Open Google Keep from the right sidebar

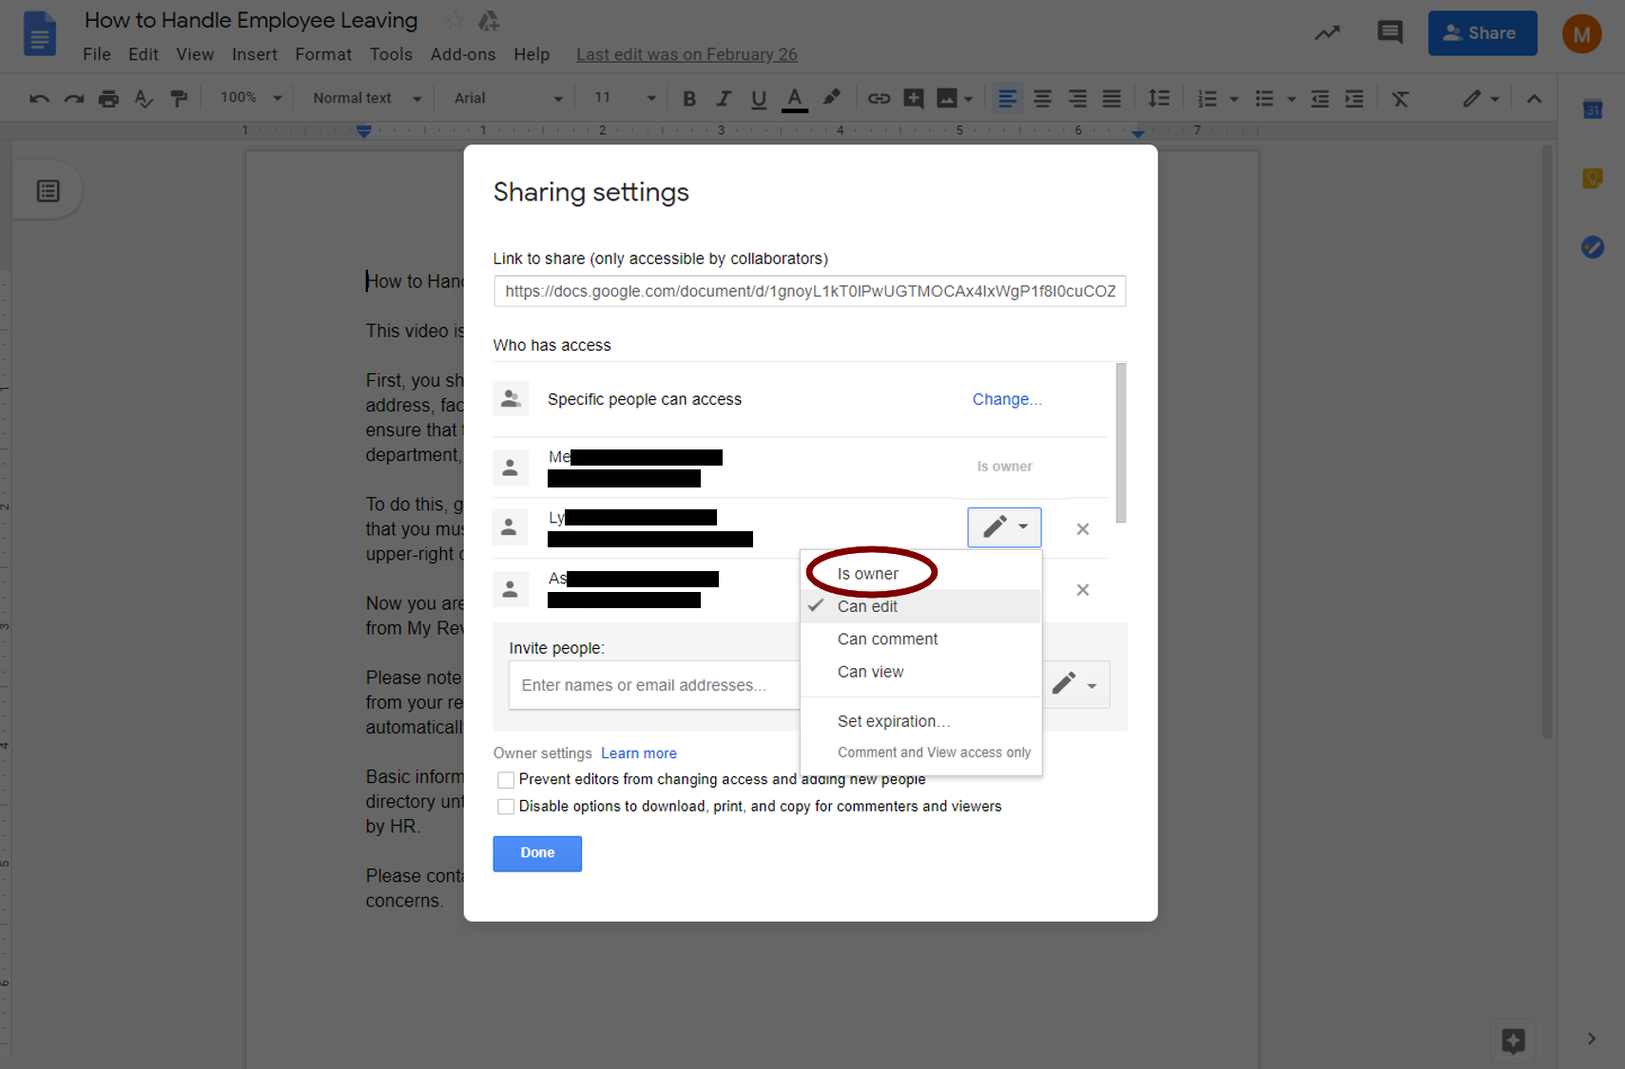click(1593, 178)
